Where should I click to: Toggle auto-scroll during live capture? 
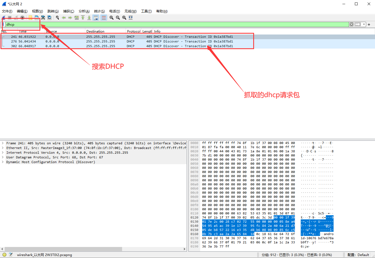[96, 18]
